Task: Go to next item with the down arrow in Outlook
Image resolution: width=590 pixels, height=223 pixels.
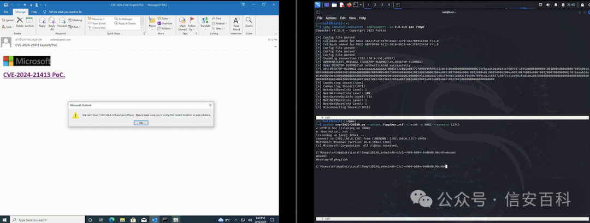Action: coord(31,4)
